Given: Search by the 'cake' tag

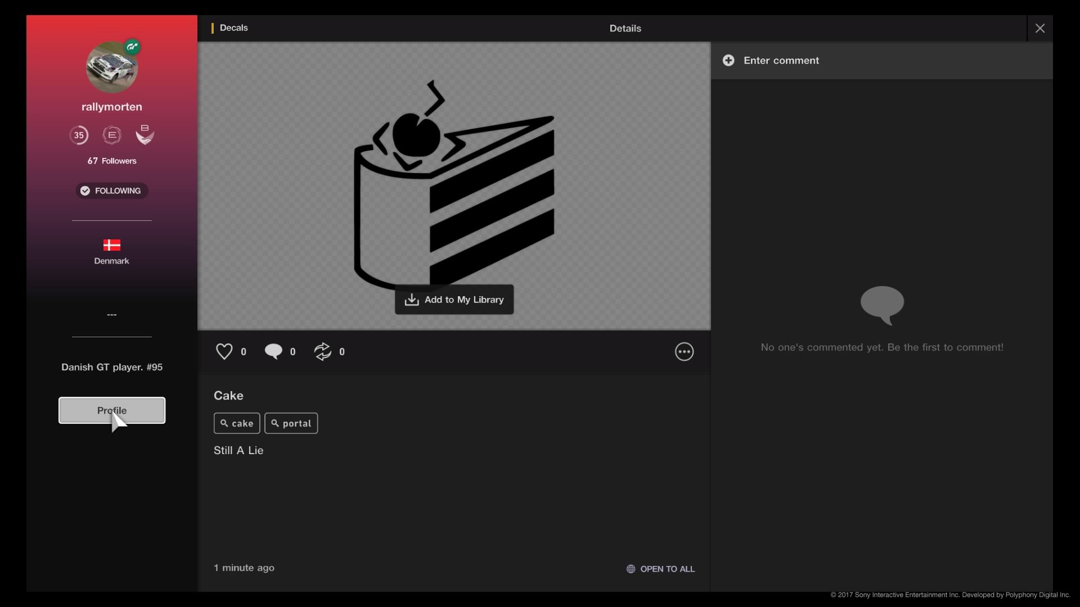Looking at the screenshot, I should click(237, 423).
